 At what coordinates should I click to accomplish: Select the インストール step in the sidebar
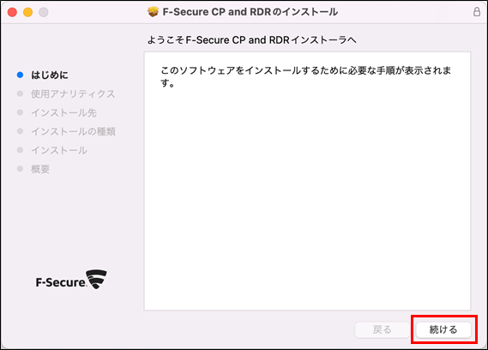pos(59,150)
